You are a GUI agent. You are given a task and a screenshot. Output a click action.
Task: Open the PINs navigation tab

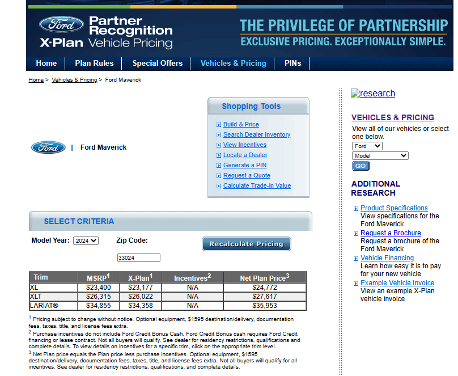click(292, 64)
